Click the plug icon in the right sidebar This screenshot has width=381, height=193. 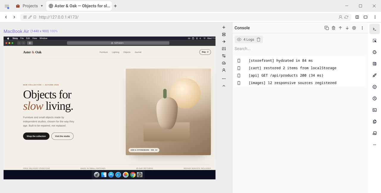(x=375, y=75)
